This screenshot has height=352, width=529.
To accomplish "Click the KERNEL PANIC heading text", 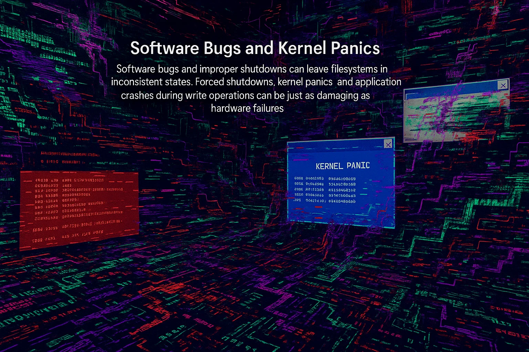I will (x=342, y=166).
